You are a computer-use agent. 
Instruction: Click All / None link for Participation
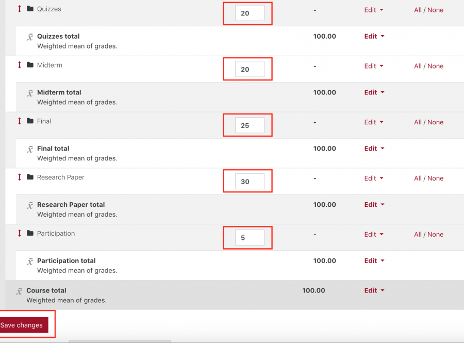[428, 234]
